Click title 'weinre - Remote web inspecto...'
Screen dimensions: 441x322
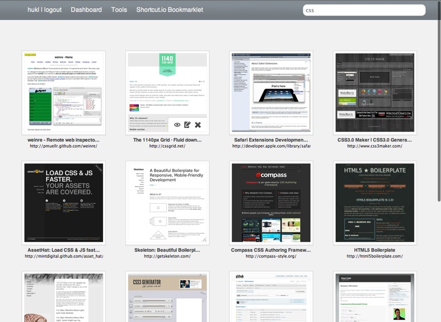(x=63, y=140)
